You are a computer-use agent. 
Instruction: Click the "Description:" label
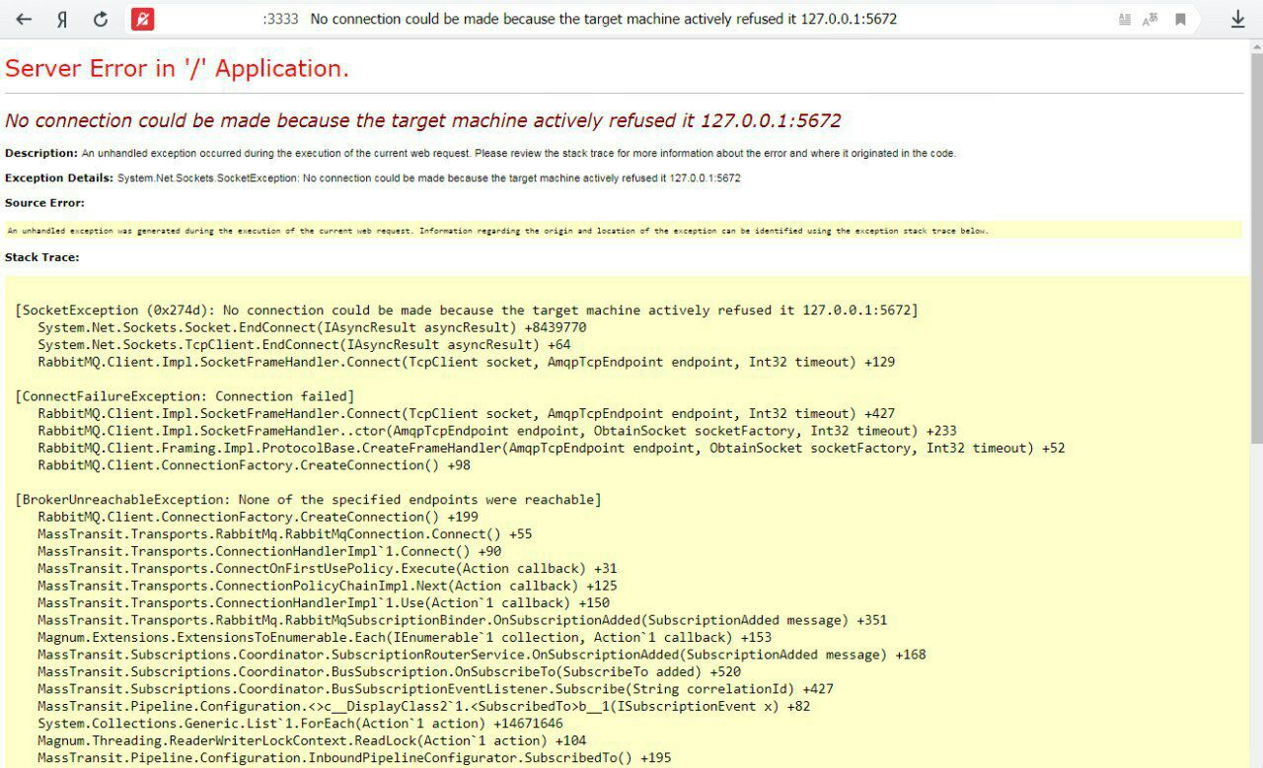coord(41,153)
